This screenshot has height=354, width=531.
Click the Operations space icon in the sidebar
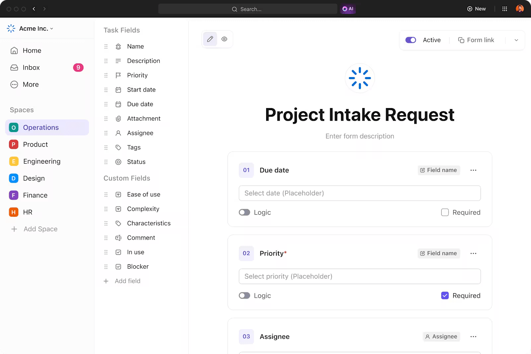click(x=13, y=127)
